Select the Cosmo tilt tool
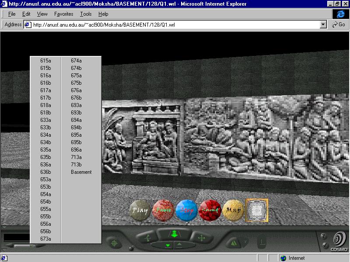The image size is (350, 262). click(x=147, y=238)
